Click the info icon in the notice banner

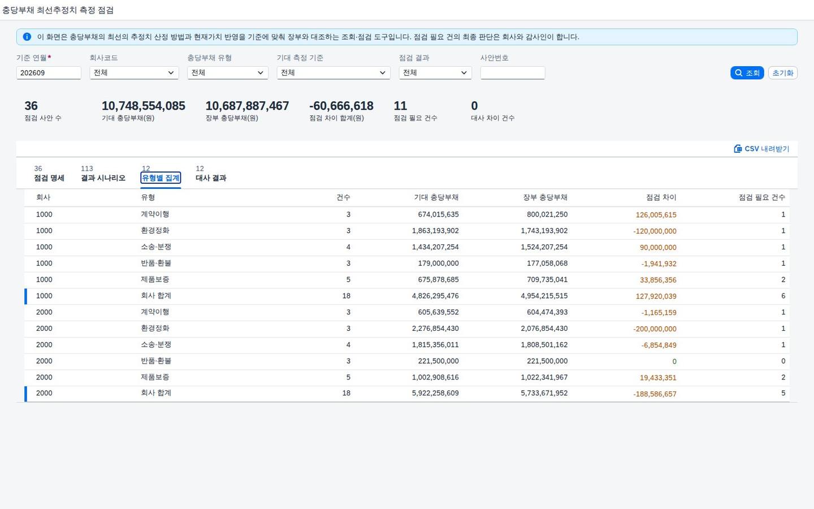(27, 37)
